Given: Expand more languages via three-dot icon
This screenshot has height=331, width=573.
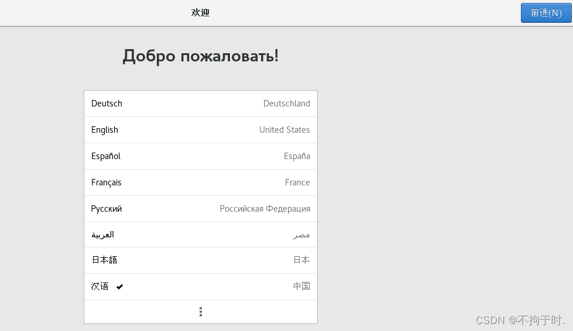Looking at the screenshot, I should [201, 312].
